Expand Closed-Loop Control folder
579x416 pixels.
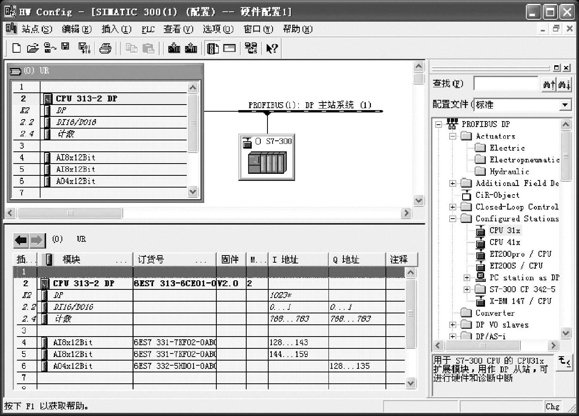(453, 207)
